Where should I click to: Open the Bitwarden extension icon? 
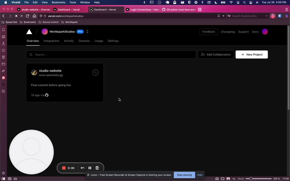(x=280, y=16)
